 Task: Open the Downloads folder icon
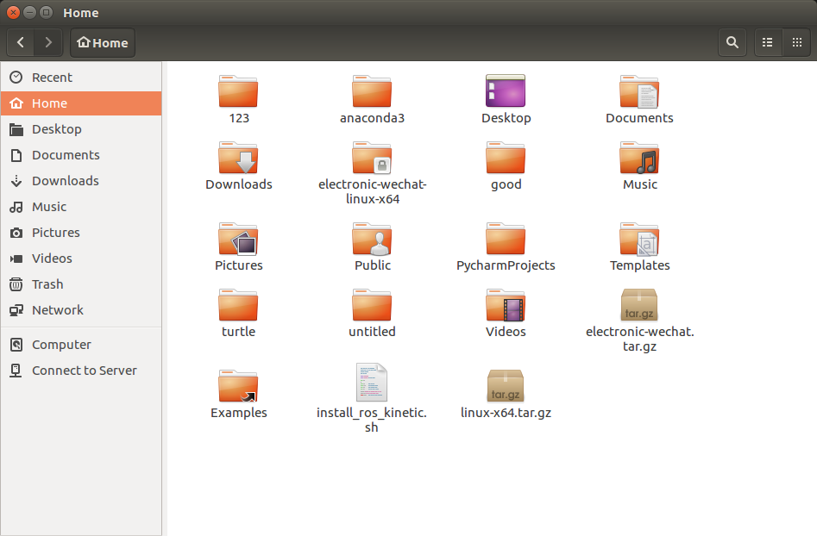[x=238, y=160]
